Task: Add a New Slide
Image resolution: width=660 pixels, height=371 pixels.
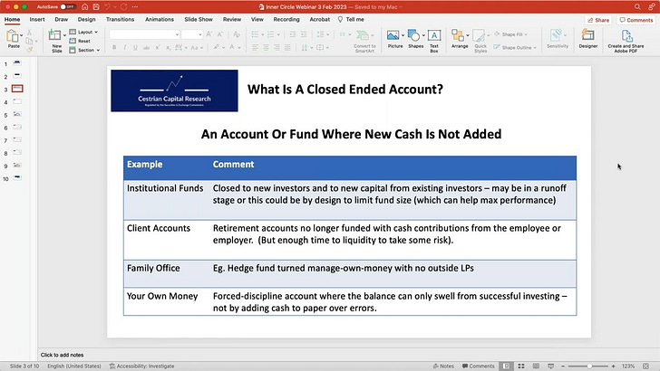Action: 55,41
